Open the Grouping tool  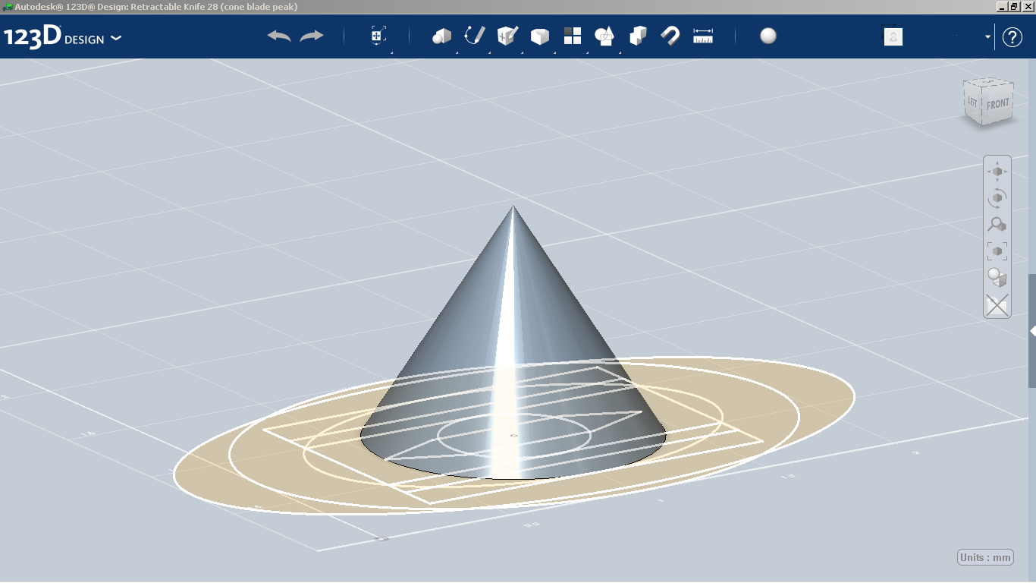[604, 36]
